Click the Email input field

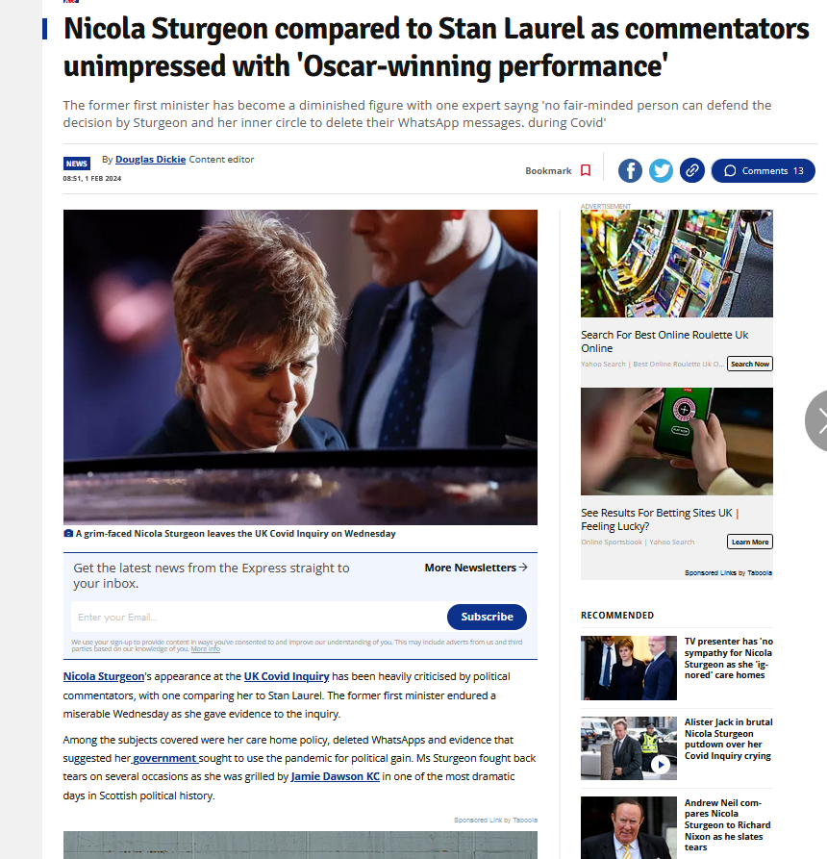pos(258,617)
